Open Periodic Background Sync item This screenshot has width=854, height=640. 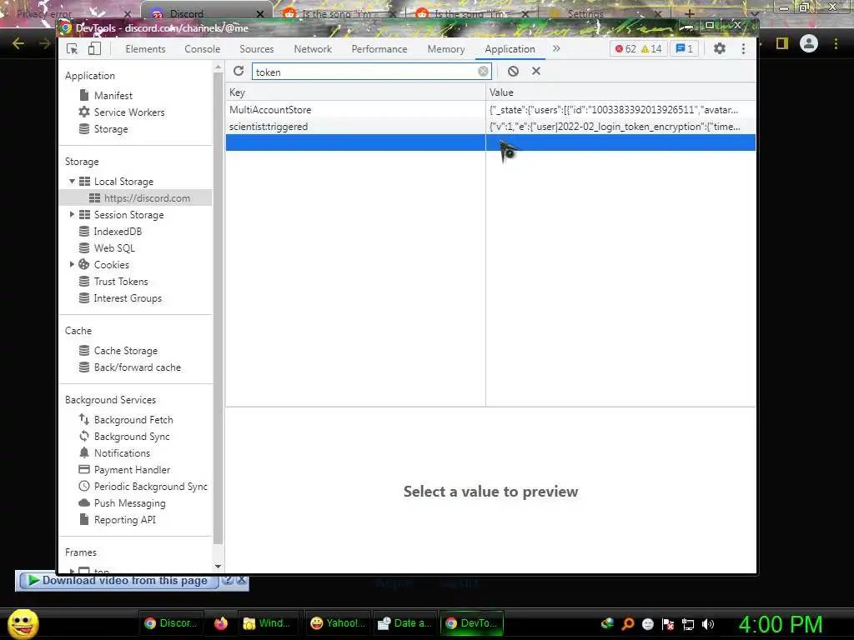[150, 487]
